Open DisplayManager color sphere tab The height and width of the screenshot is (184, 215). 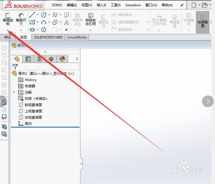pos(62,59)
